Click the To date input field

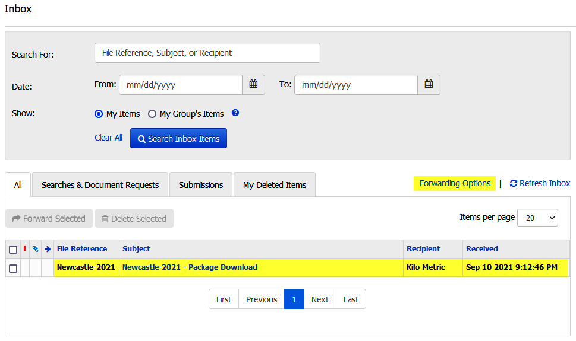(x=356, y=85)
